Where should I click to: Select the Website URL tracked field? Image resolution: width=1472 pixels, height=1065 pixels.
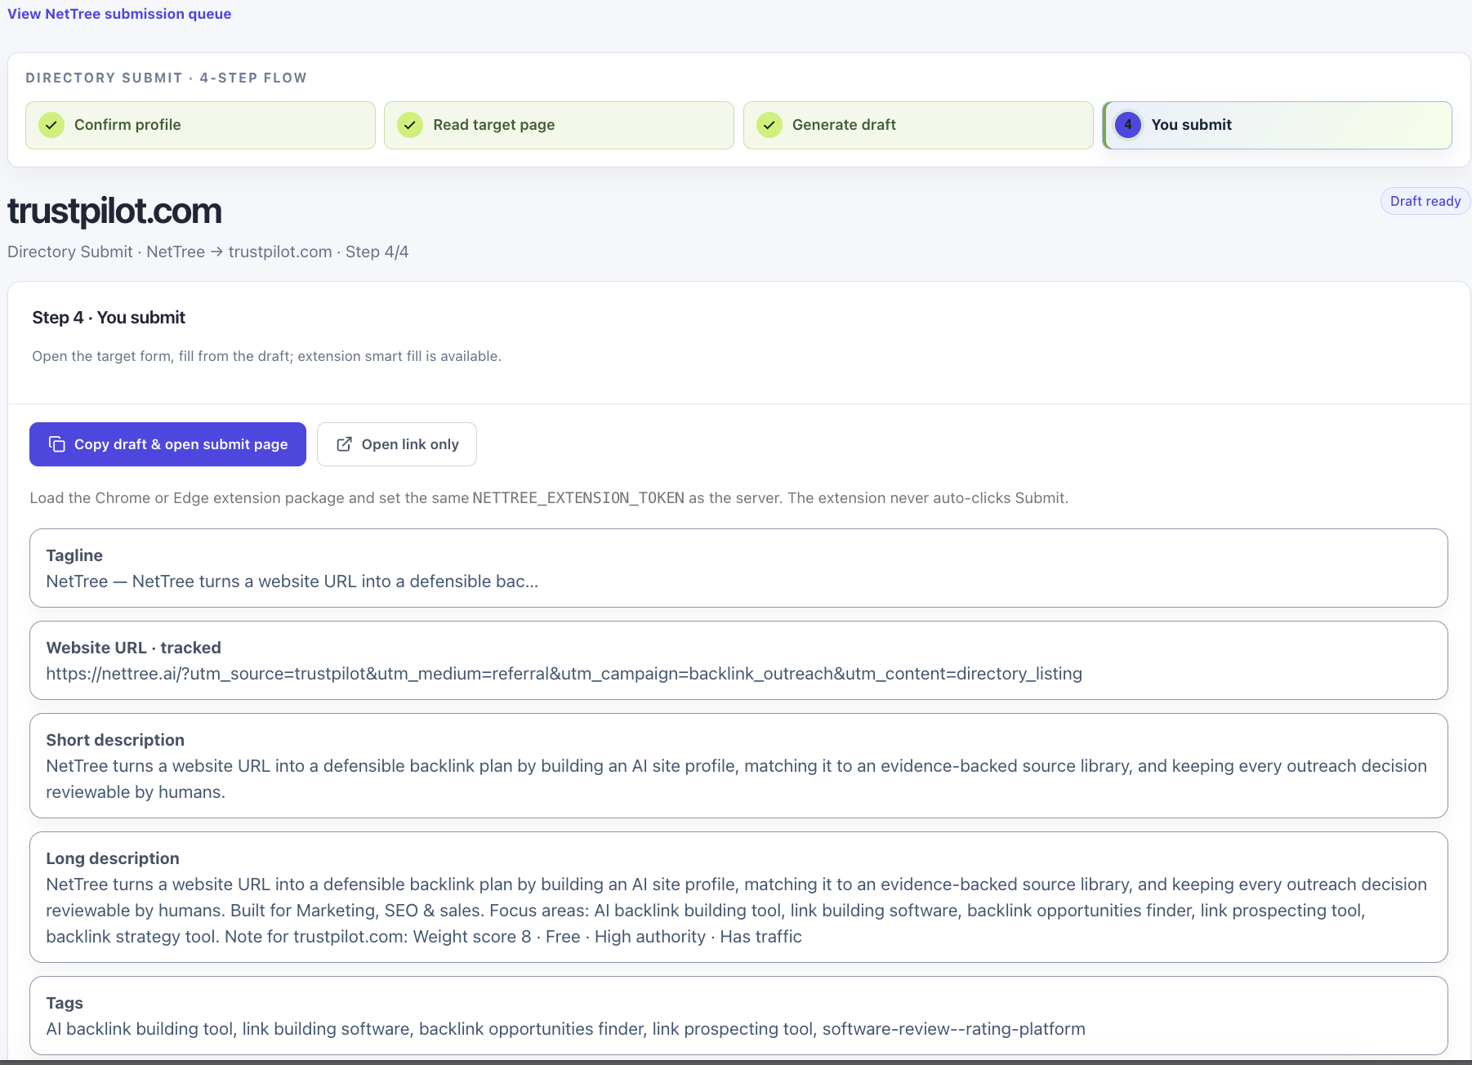click(x=738, y=660)
